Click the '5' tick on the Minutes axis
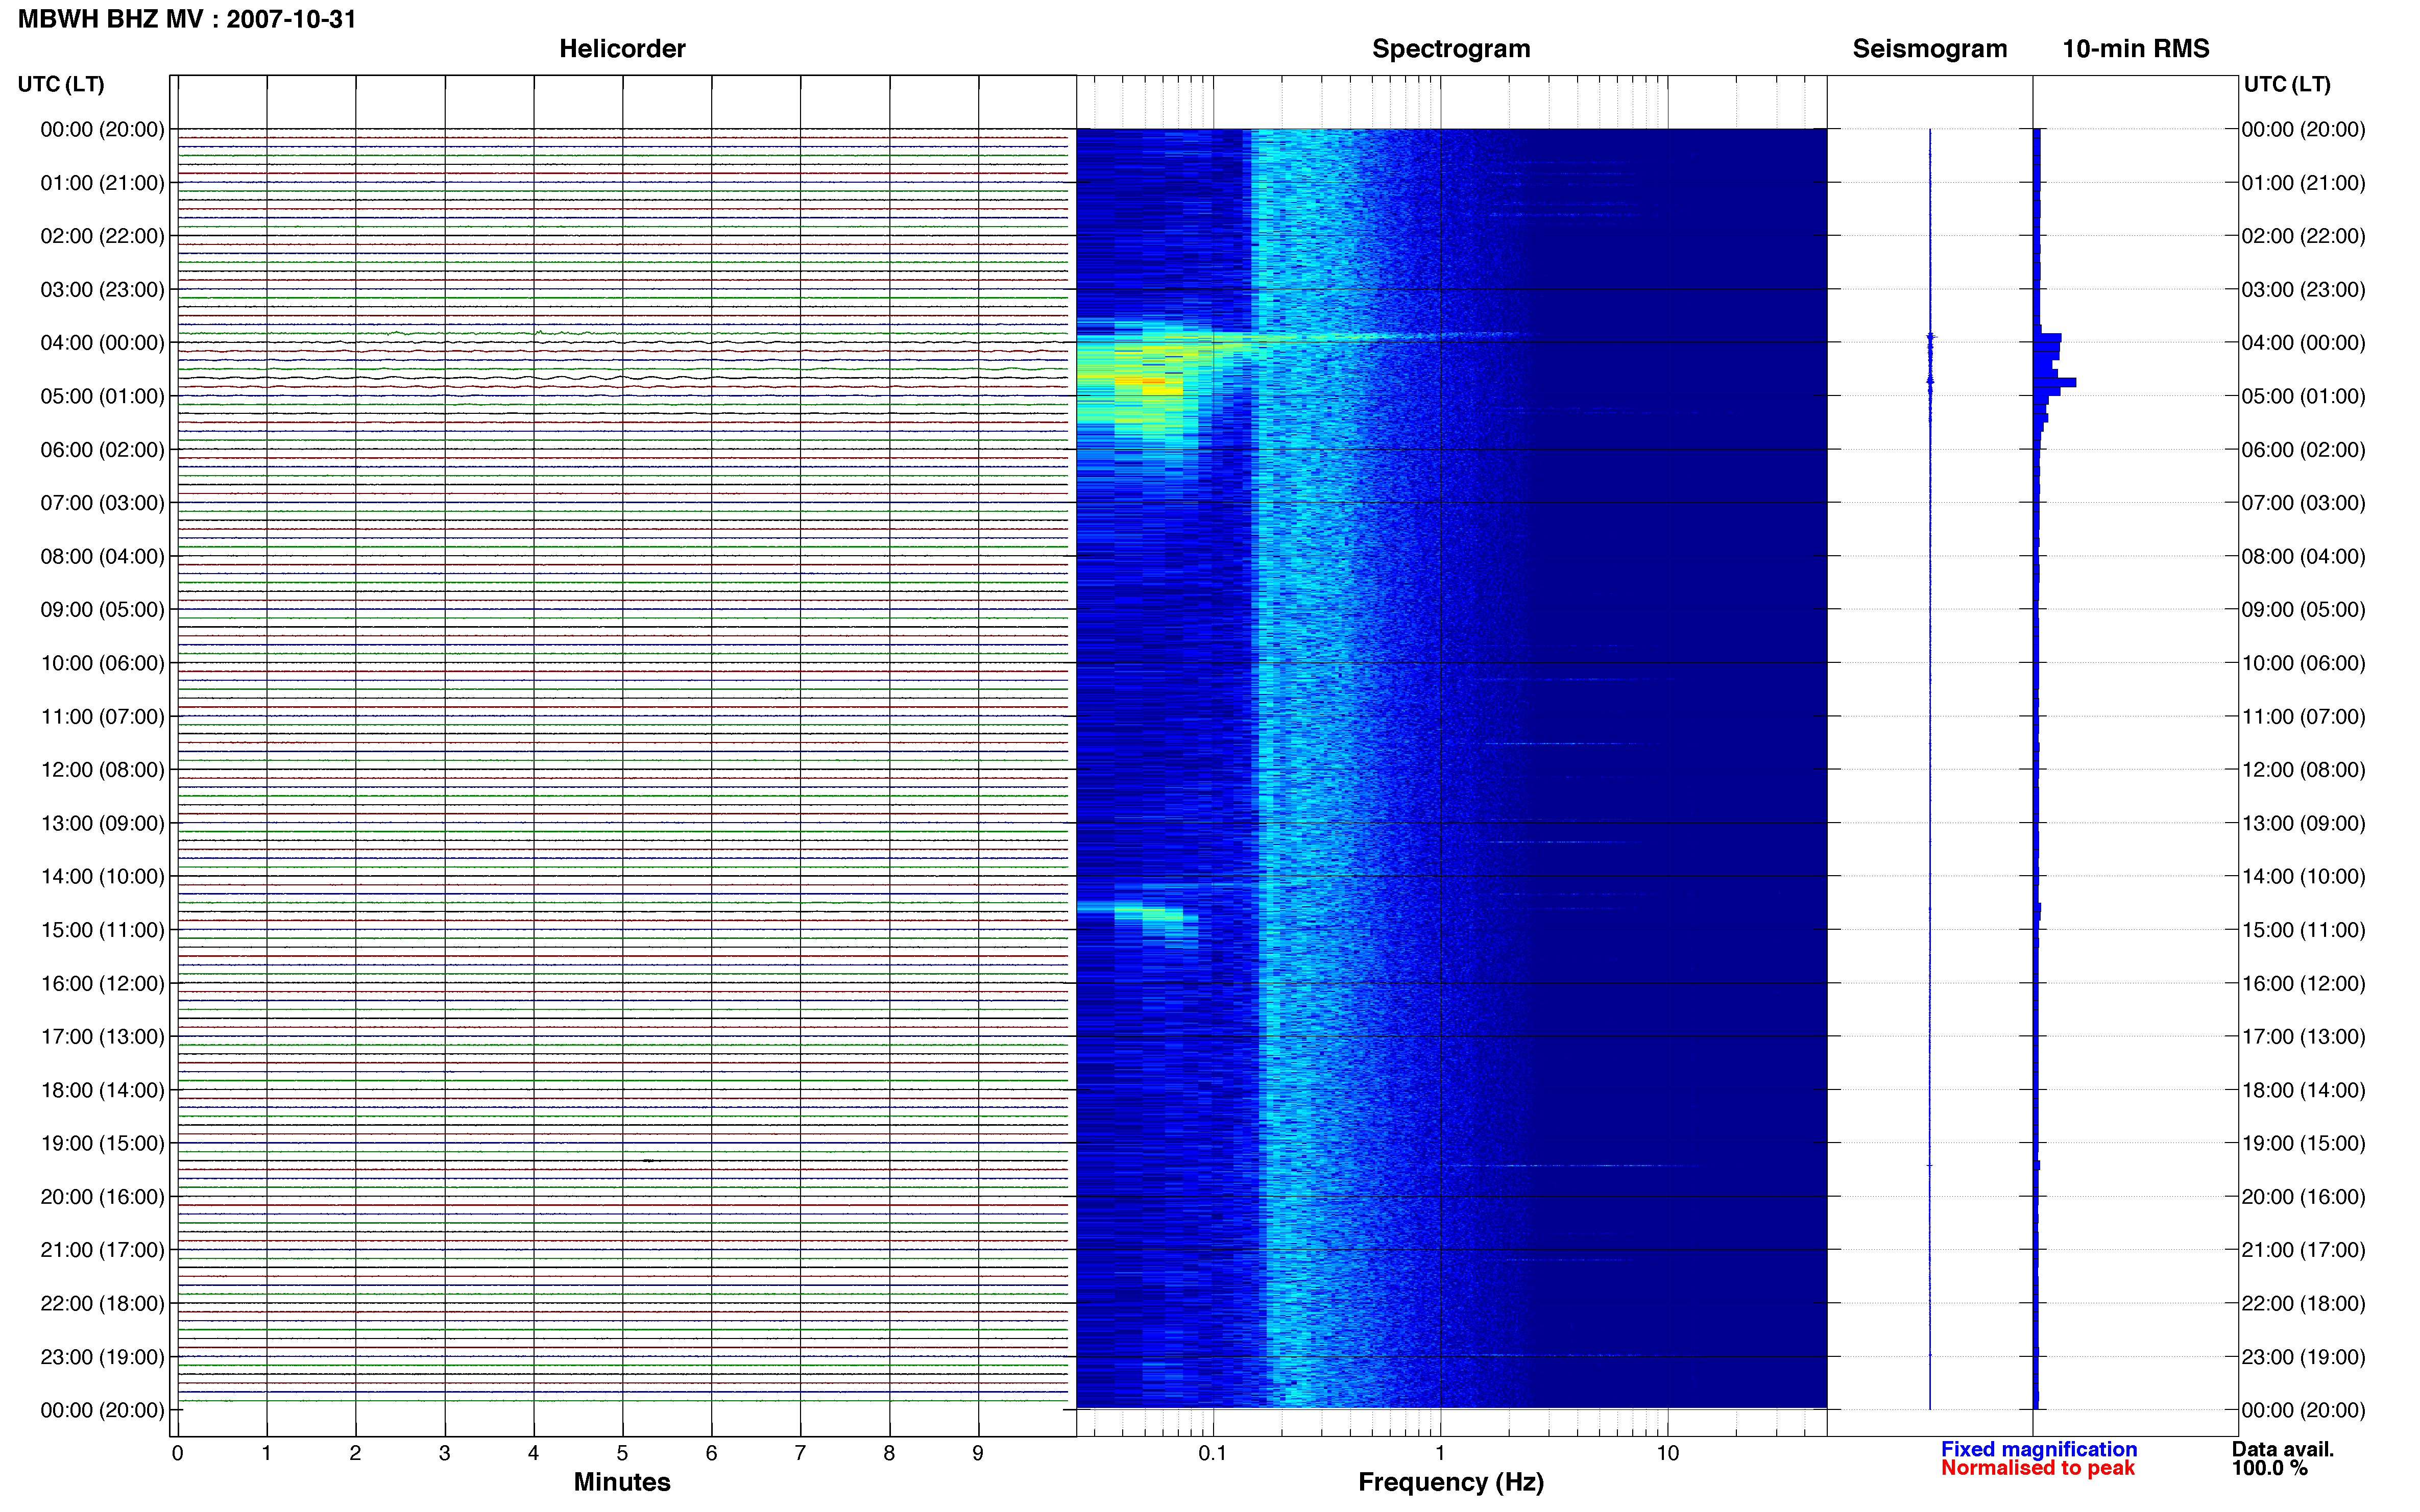 (x=622, y=1453)
